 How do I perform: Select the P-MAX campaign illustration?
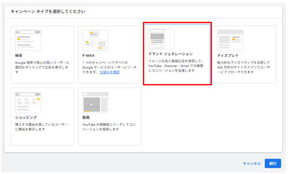[95, 40]
